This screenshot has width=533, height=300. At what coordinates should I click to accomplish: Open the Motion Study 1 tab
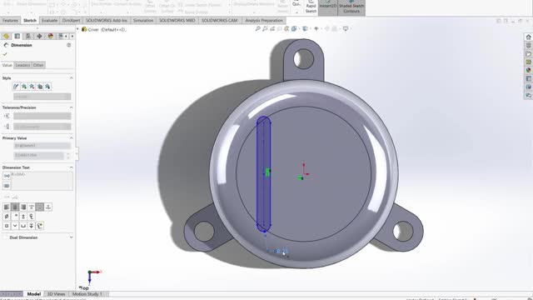(87, 294)
